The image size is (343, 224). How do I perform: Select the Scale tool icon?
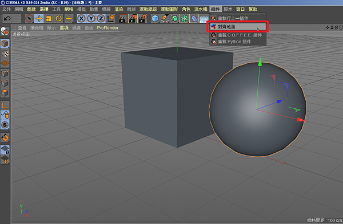tap(49, 19)
